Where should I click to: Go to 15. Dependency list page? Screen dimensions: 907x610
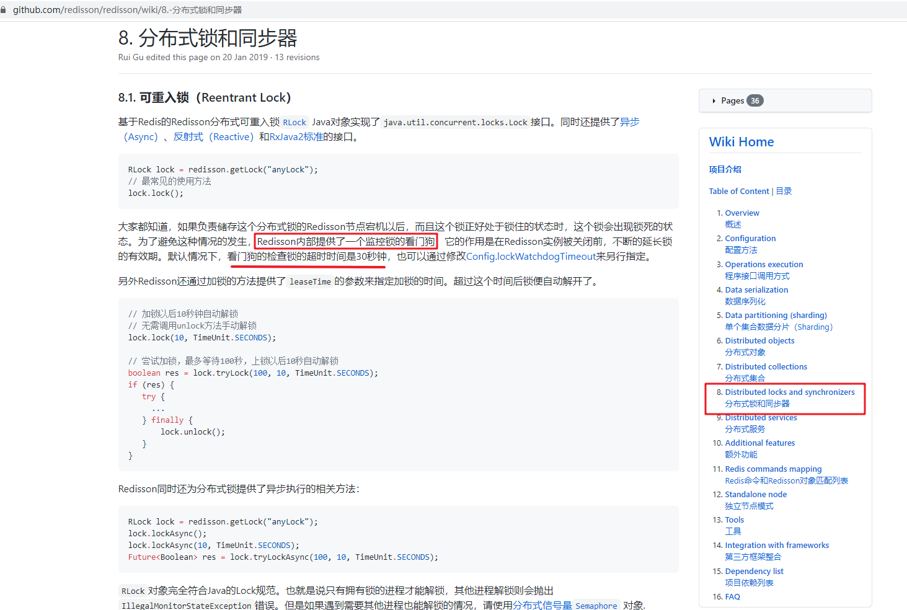754,571
